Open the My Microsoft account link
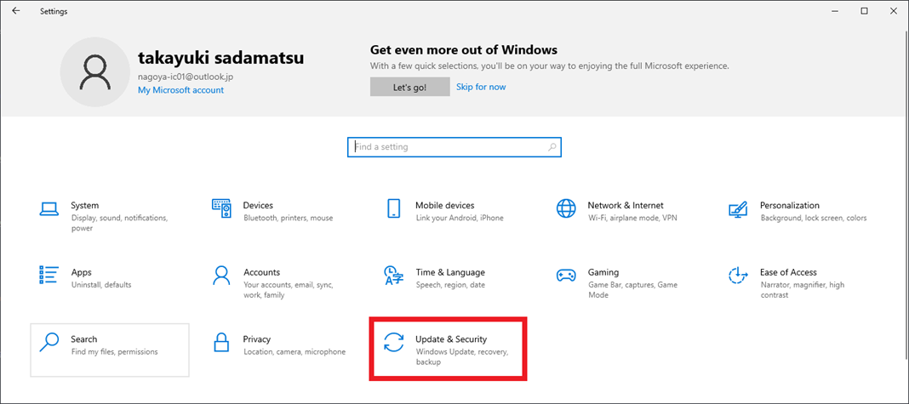This screenshot has width=909, height=404. pos(181,90)
